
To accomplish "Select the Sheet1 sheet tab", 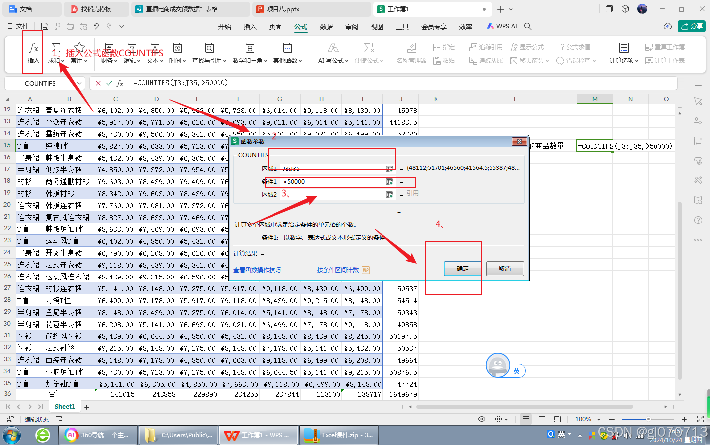I will (65, 406).
